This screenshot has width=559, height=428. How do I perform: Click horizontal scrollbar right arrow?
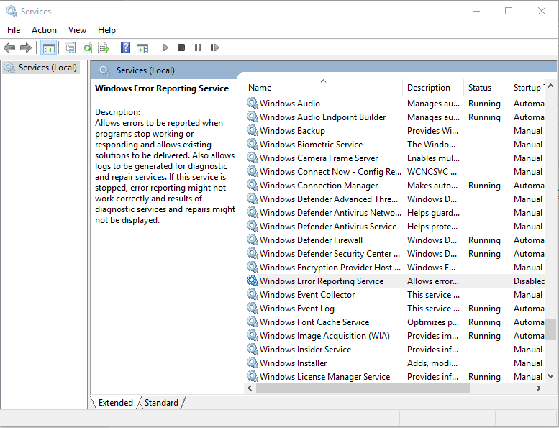pyautogui.click(x=539, y=388)
